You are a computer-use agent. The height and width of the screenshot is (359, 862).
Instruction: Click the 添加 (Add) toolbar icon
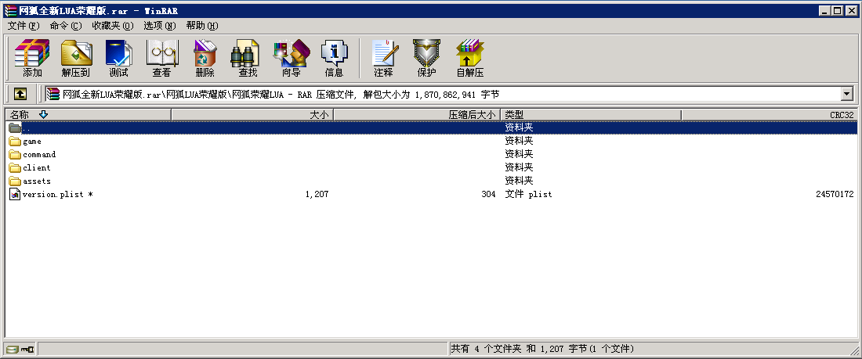[32, 58]
